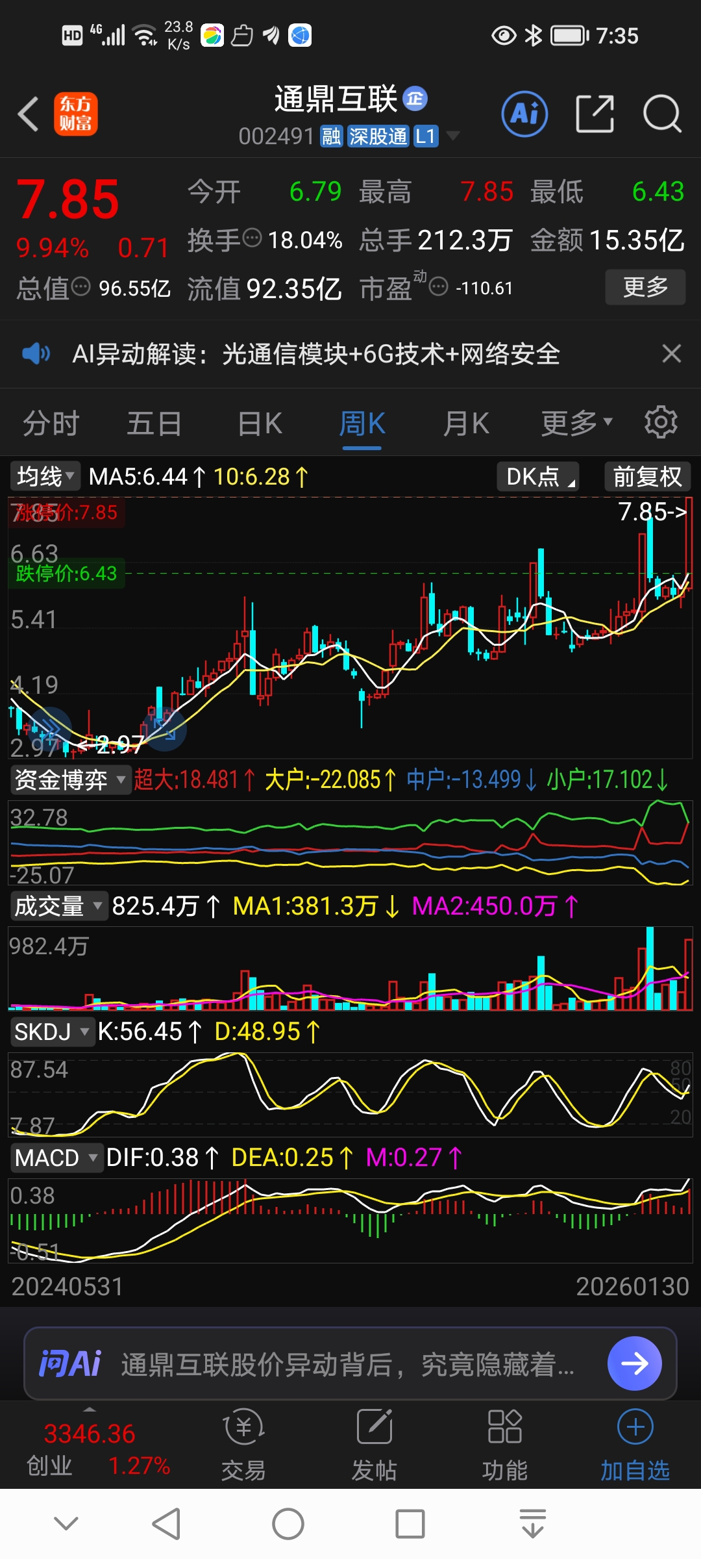Switch to the 五日 tab
701x1559 pixels.
[154, 424]
